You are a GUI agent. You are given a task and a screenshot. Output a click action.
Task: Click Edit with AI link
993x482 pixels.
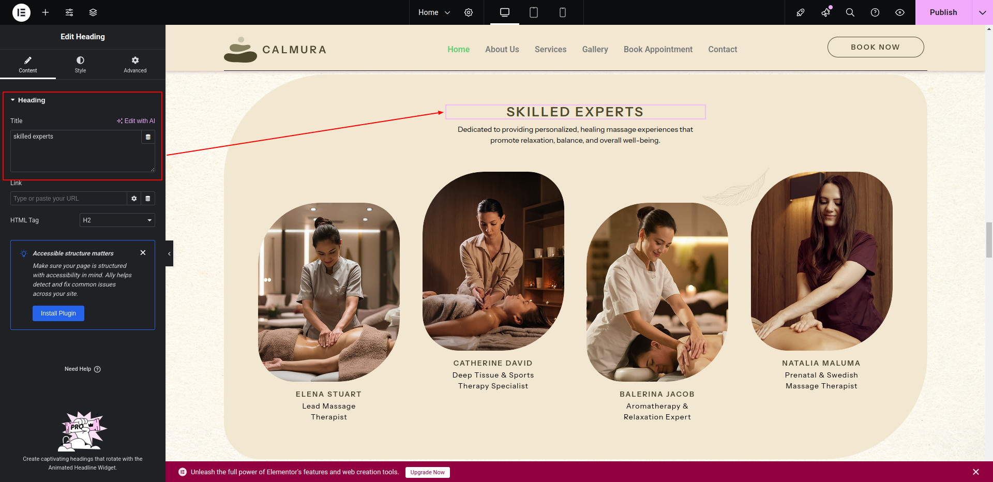pos(136,121)
